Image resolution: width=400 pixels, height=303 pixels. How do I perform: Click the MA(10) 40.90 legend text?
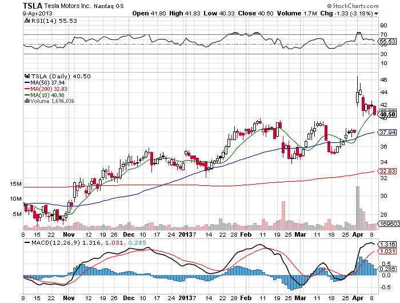coord(47,95)
